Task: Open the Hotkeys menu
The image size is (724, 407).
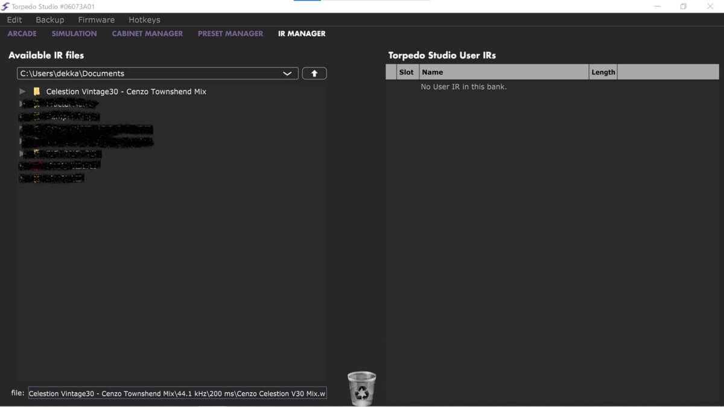Action: pyautogui.click(x=144, y=20)
